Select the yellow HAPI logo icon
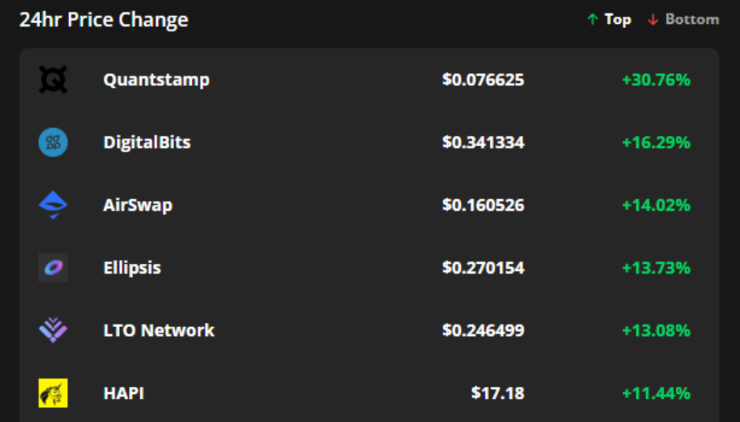Image resolution: width=740 pixels, height=422 pixels. 54,392
